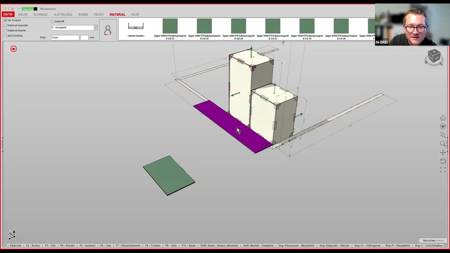The height and width of the screenshot is (253, 450).
Task: Click the F8 – Fronten shortcut
Action: coord(153,246)
